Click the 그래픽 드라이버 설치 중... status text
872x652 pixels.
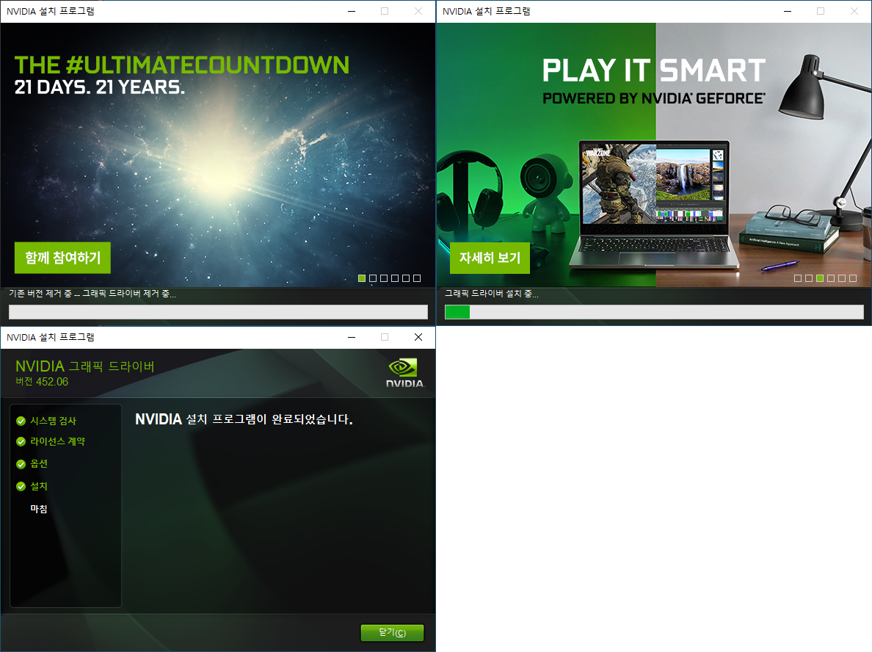492,294
